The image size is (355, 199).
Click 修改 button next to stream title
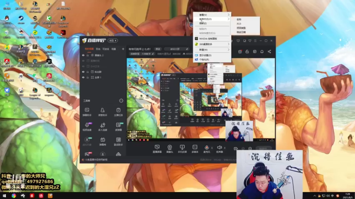point(158,49)
